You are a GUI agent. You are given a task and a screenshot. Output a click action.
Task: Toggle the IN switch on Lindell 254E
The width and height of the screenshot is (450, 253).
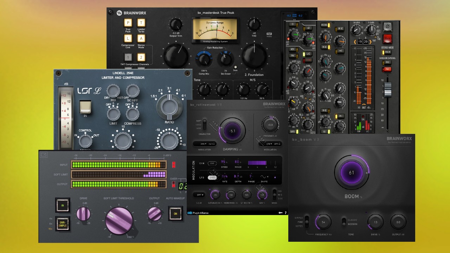(85, 106)
